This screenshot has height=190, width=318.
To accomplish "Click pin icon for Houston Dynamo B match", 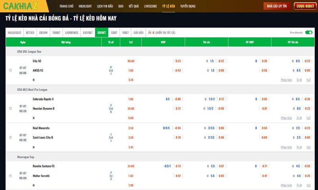I will (10, 108).
